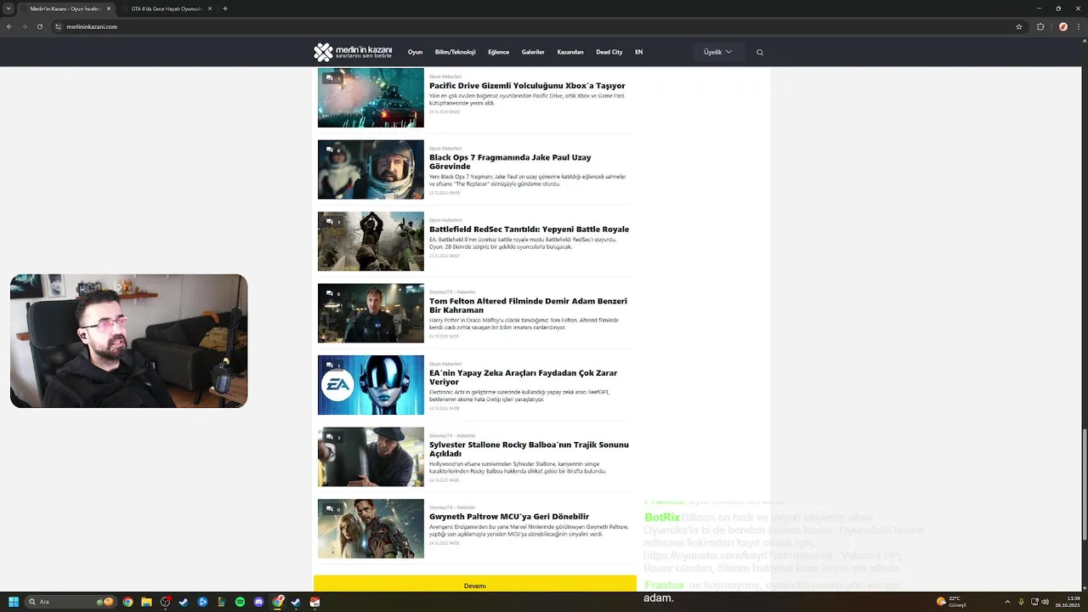Screen dimensions: 1088x612
Task: Open the tab search arrow at top-left
Action: 9,8
